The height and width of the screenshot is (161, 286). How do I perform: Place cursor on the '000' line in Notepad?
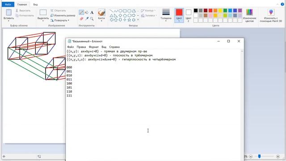(x=69, y=67)
